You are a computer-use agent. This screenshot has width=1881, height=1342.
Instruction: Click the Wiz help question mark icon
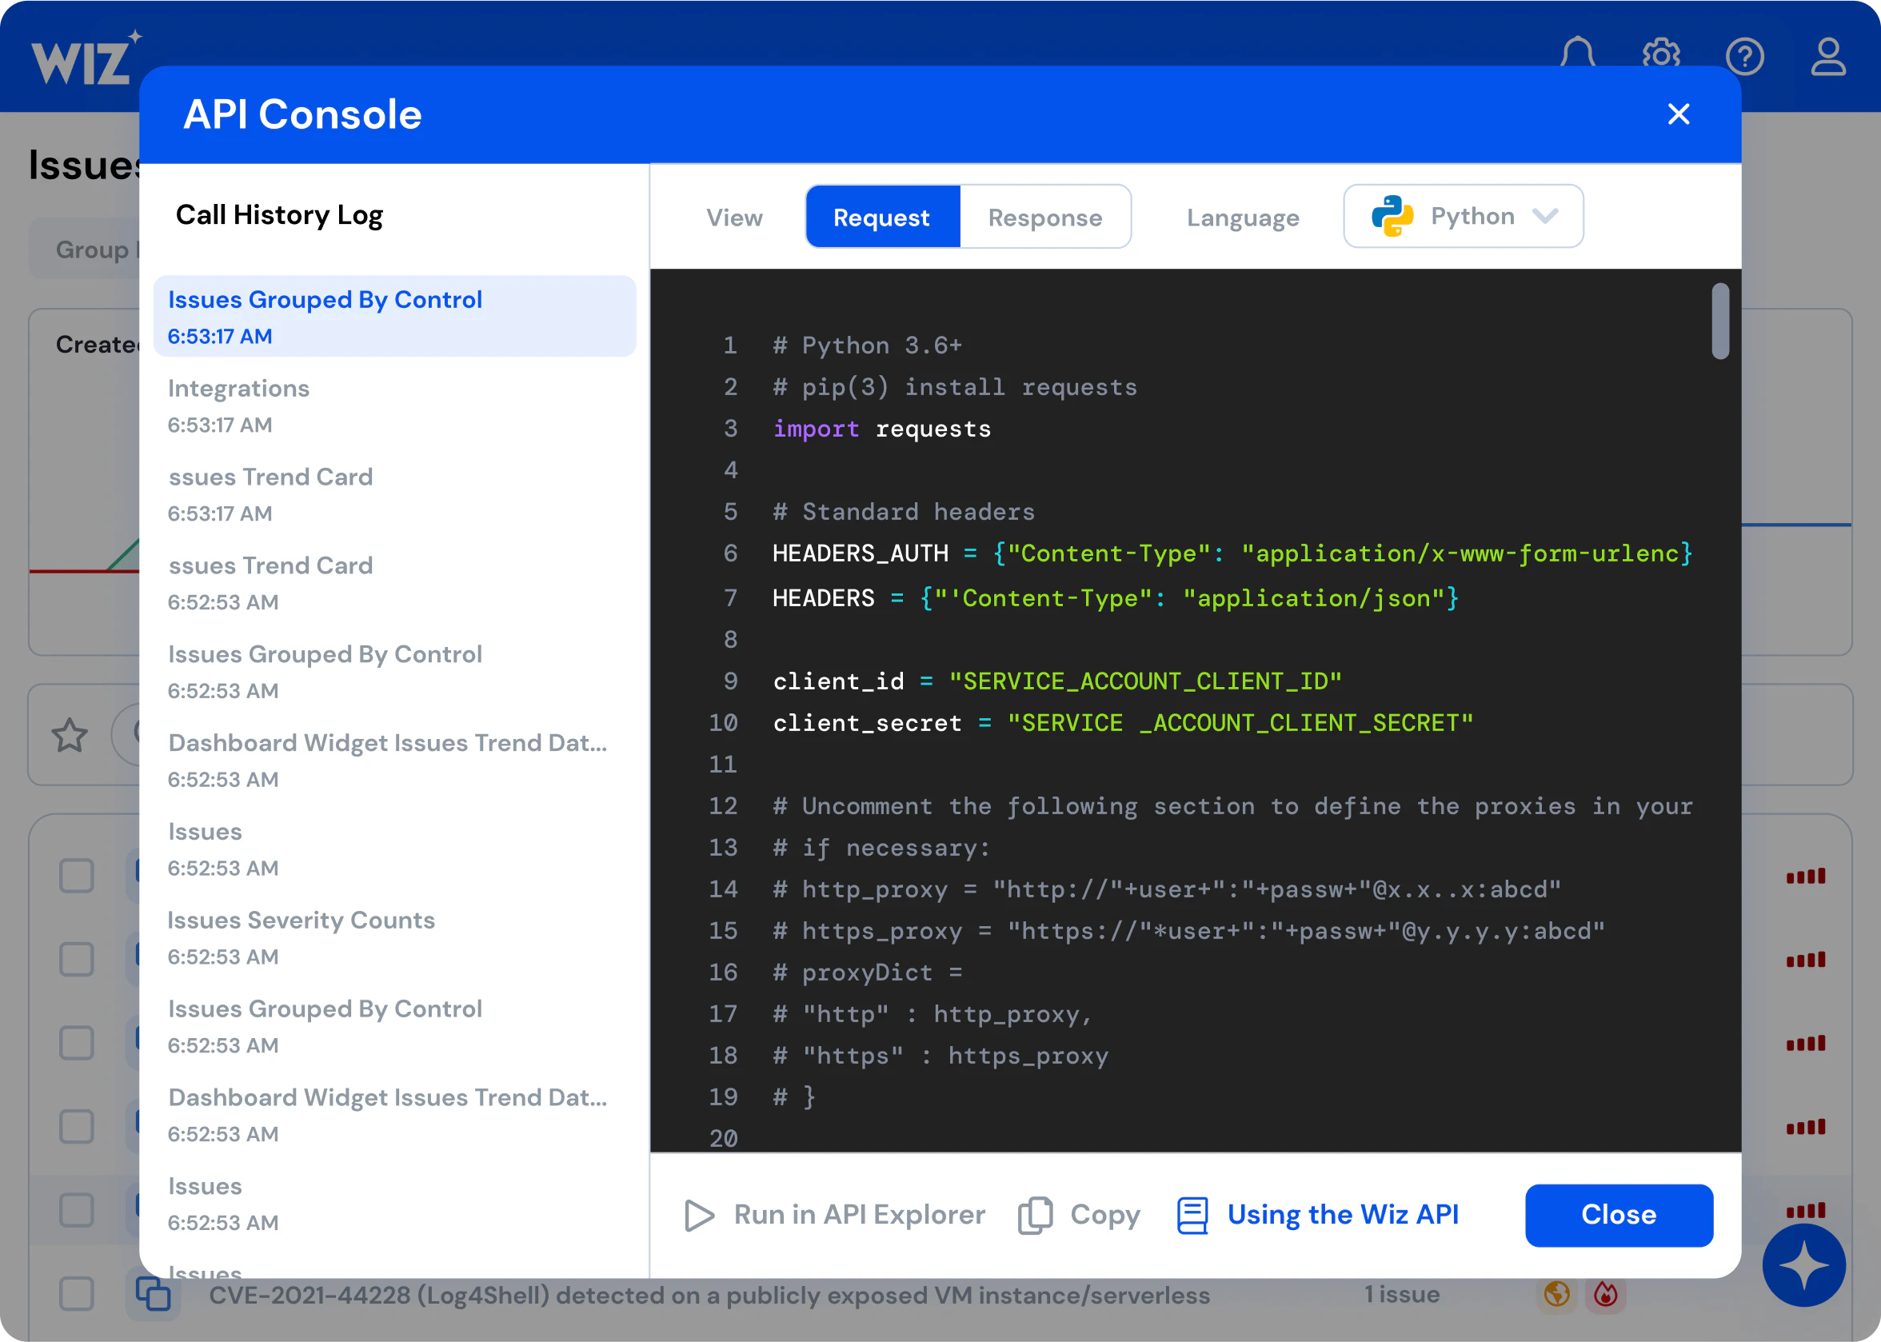(1744, 57)
